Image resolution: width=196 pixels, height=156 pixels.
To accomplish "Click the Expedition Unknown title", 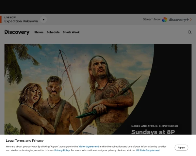I will point(21,21).
